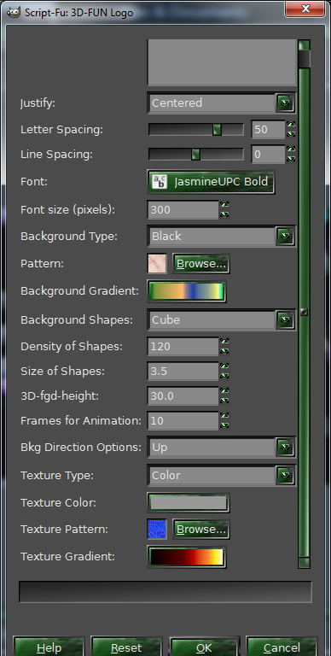Screen dimensions: 331x656
Task: Click the Line Spacing slider handle
Action: tap(195, 155)
